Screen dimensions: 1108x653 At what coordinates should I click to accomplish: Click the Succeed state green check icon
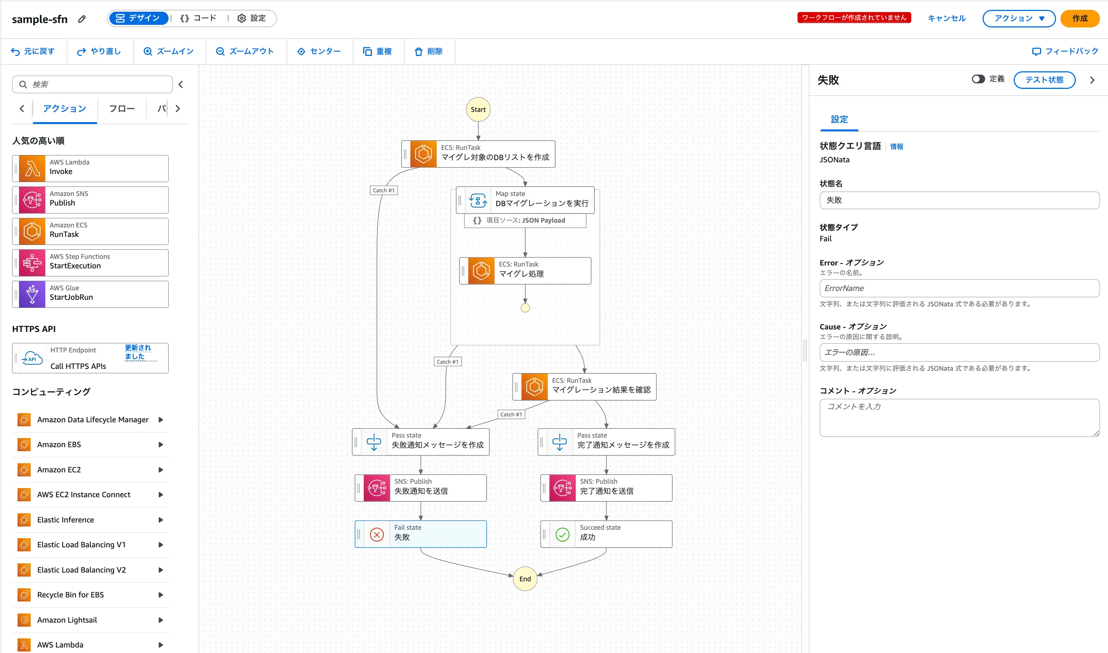[562, 534]
